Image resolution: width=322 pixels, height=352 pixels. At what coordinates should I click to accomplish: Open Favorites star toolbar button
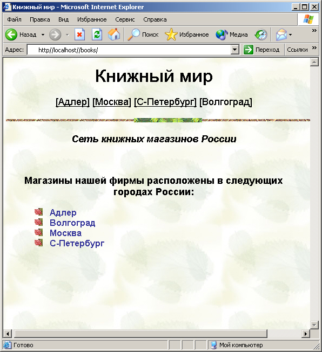(x=171, y=34)
